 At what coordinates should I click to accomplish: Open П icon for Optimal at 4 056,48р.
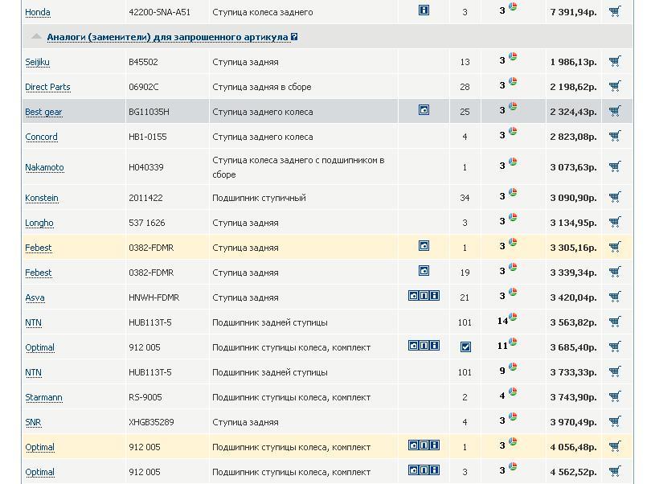tap(424, 445)
